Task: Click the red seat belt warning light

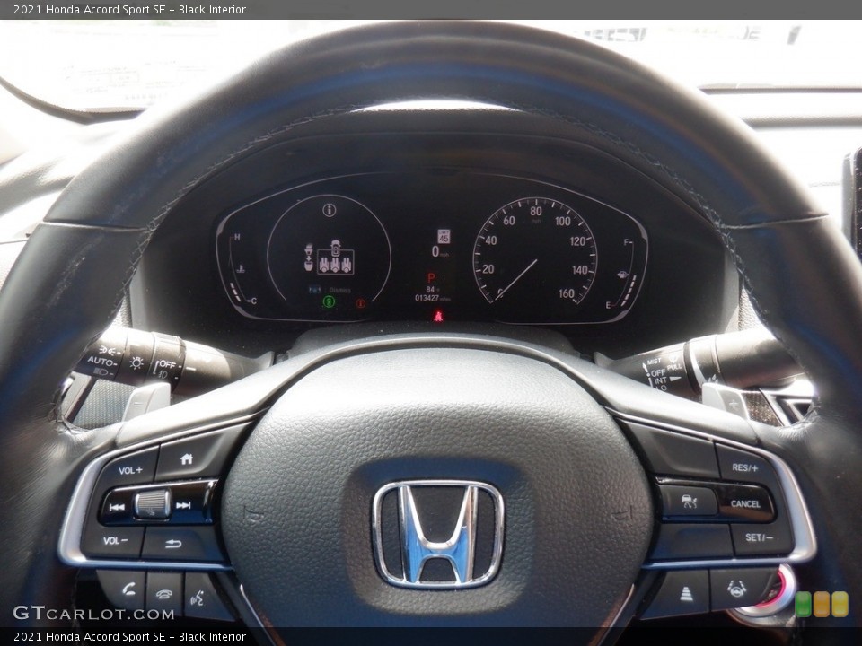Action: [x=438, y=316]
